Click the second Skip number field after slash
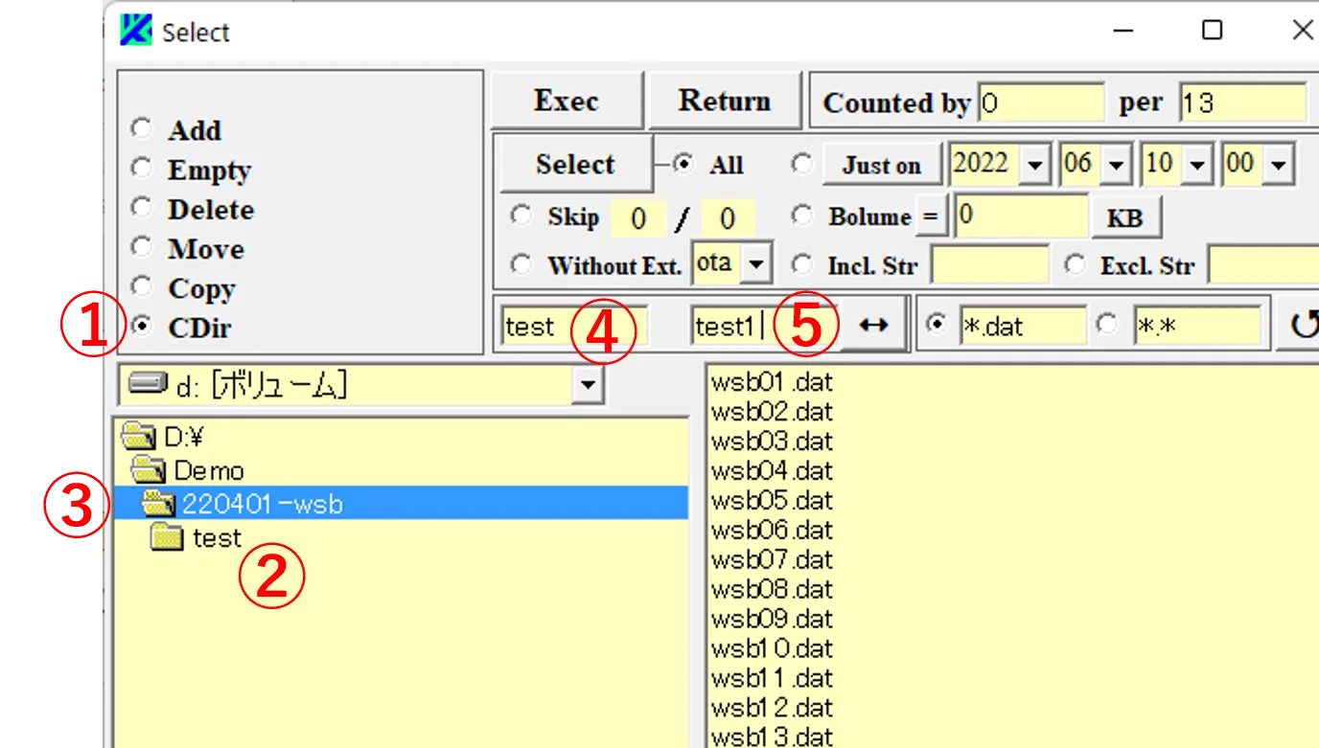The width and height of the screenshot is (1319, 748). (x=727, y=218)
